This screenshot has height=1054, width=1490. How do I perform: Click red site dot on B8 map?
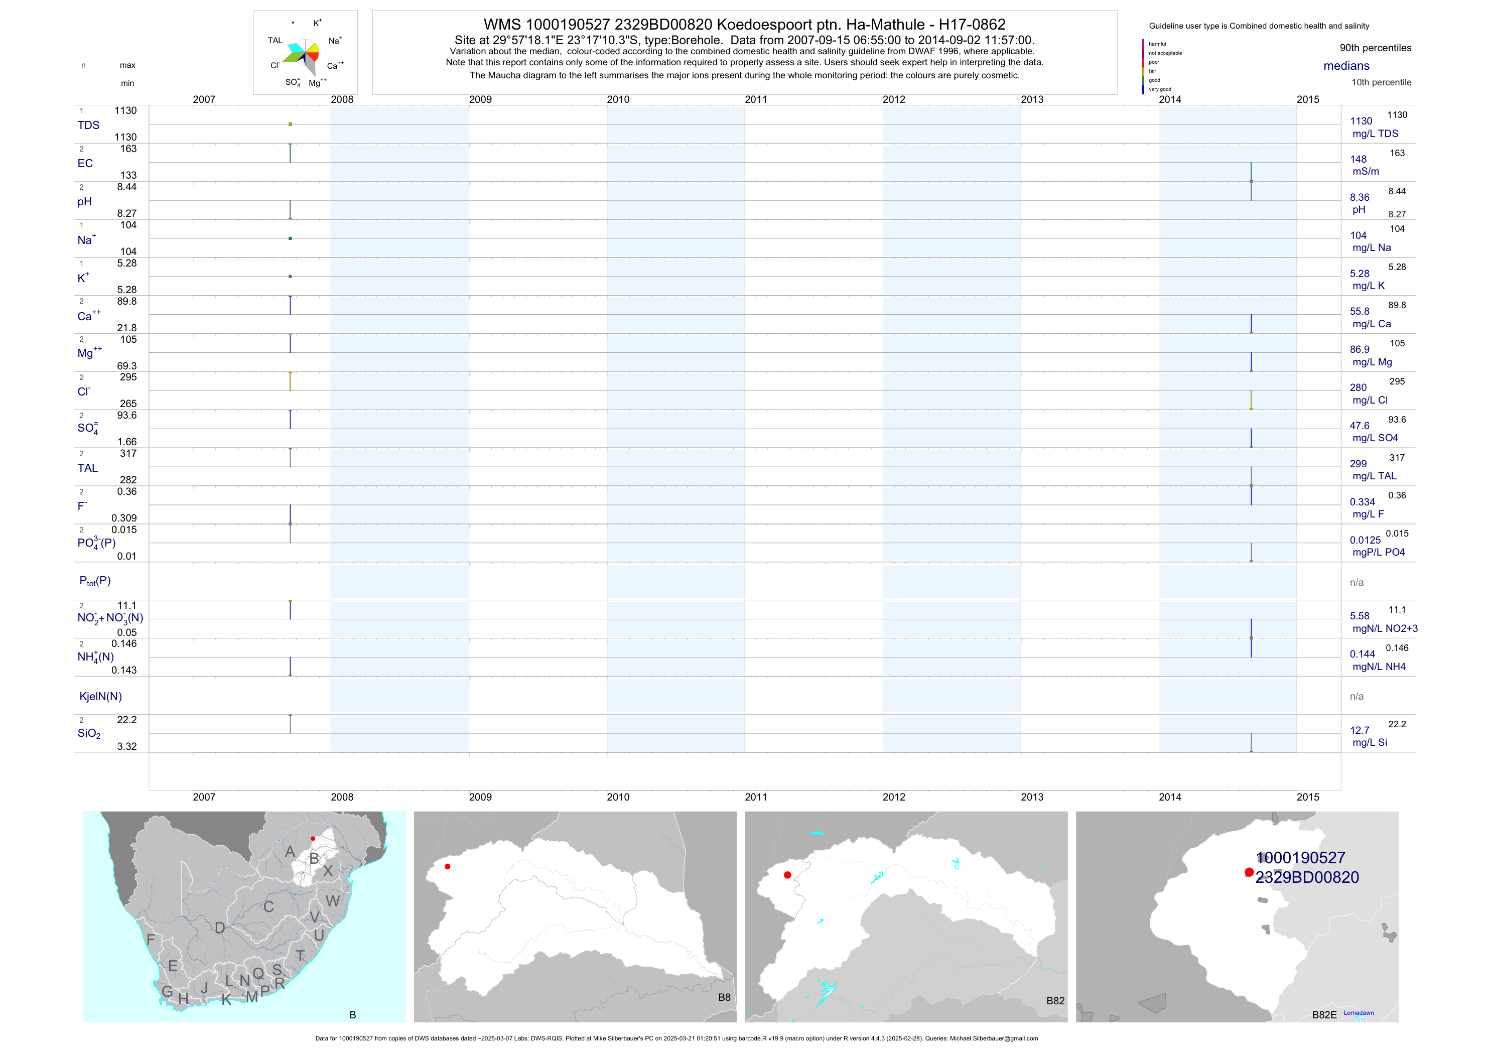point(447,866)
